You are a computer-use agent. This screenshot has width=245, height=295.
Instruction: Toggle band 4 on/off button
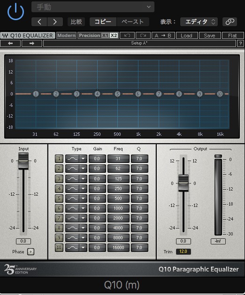[x=59, y=188]
